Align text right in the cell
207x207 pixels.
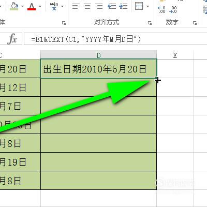pos(99,6)
